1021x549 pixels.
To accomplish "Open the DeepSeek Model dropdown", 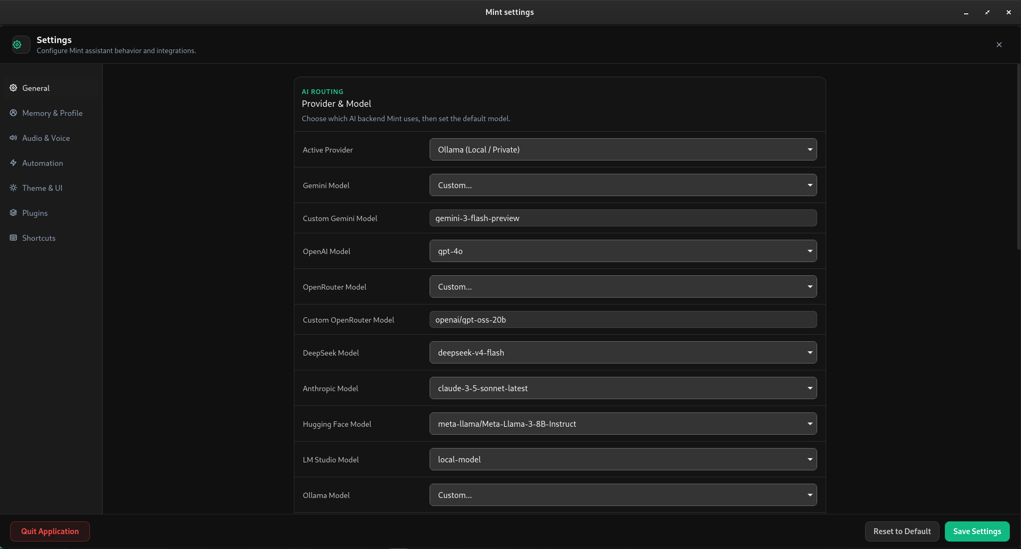I will point(623,352).
